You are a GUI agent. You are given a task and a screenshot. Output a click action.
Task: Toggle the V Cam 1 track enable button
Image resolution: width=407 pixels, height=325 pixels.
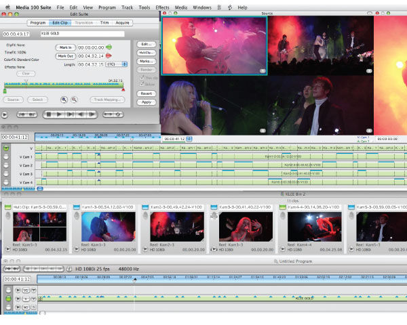point(6,157)
